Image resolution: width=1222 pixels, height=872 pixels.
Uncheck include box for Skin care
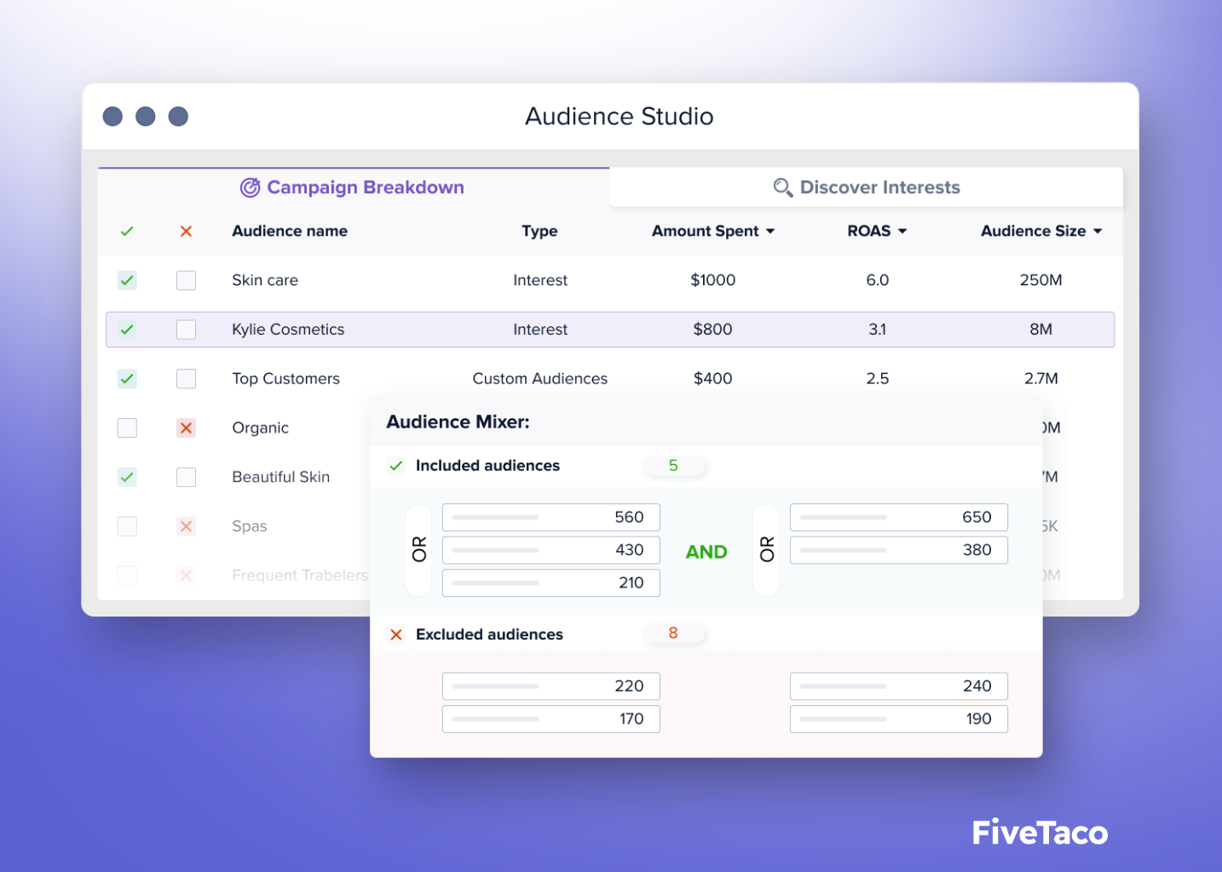pos(127,280)
